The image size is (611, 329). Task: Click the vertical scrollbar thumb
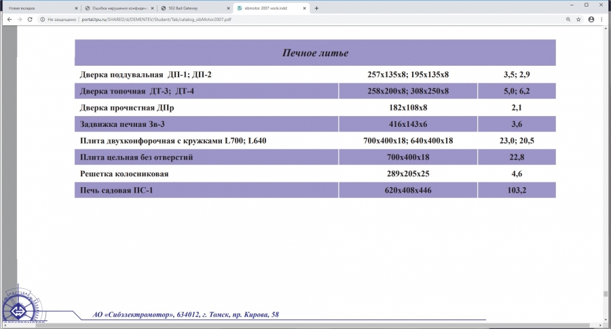[606, 294]
